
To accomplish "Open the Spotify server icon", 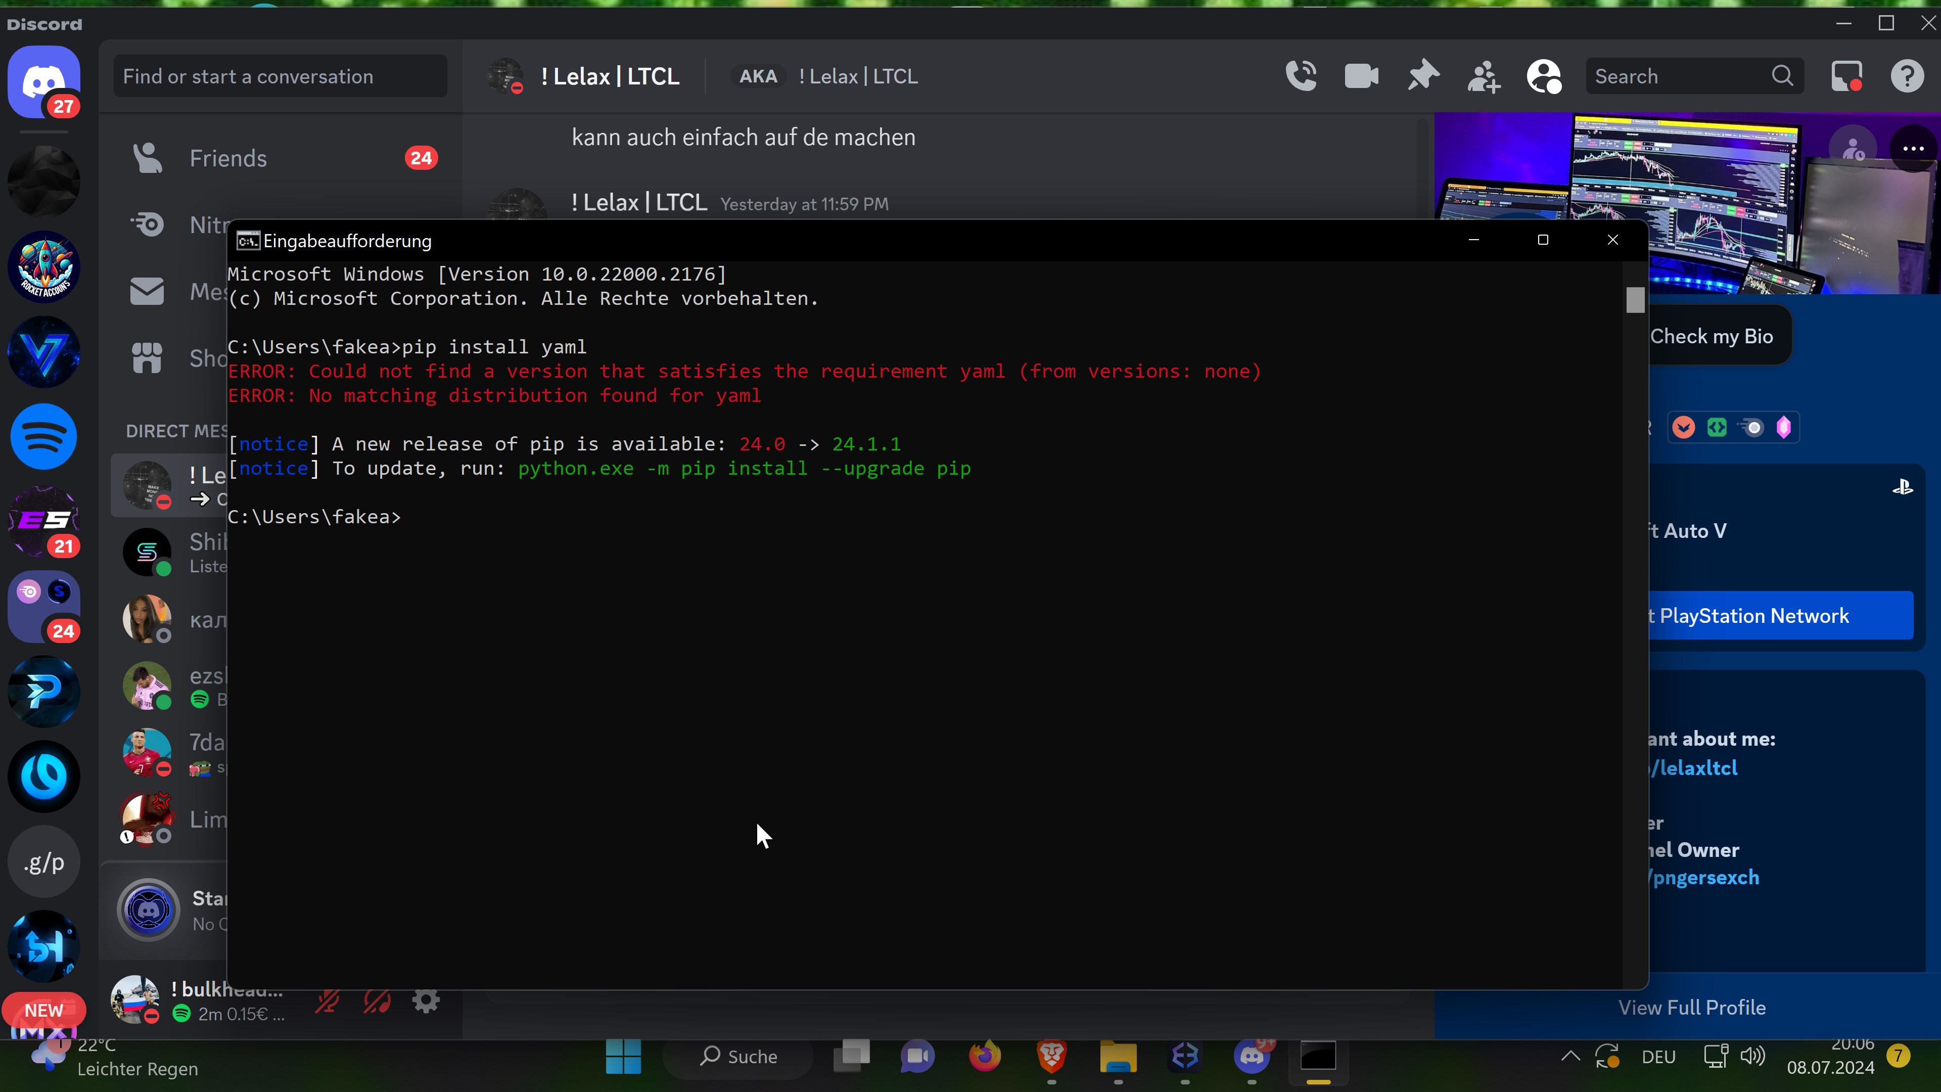I will click(x=43, y=436).
